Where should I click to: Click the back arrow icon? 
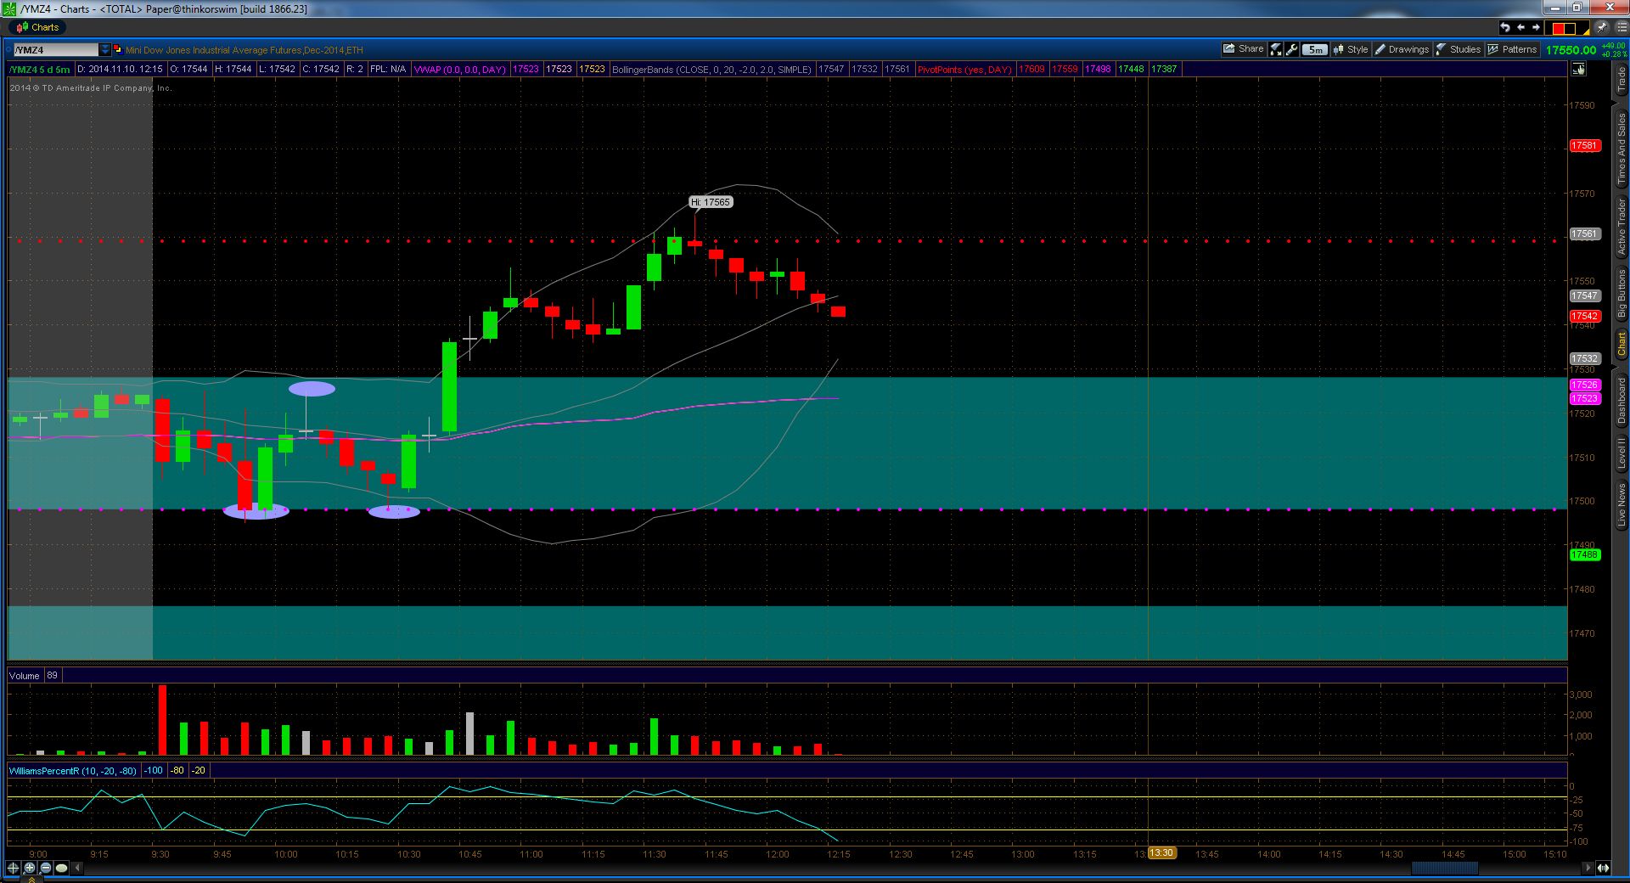(1520, 27)
